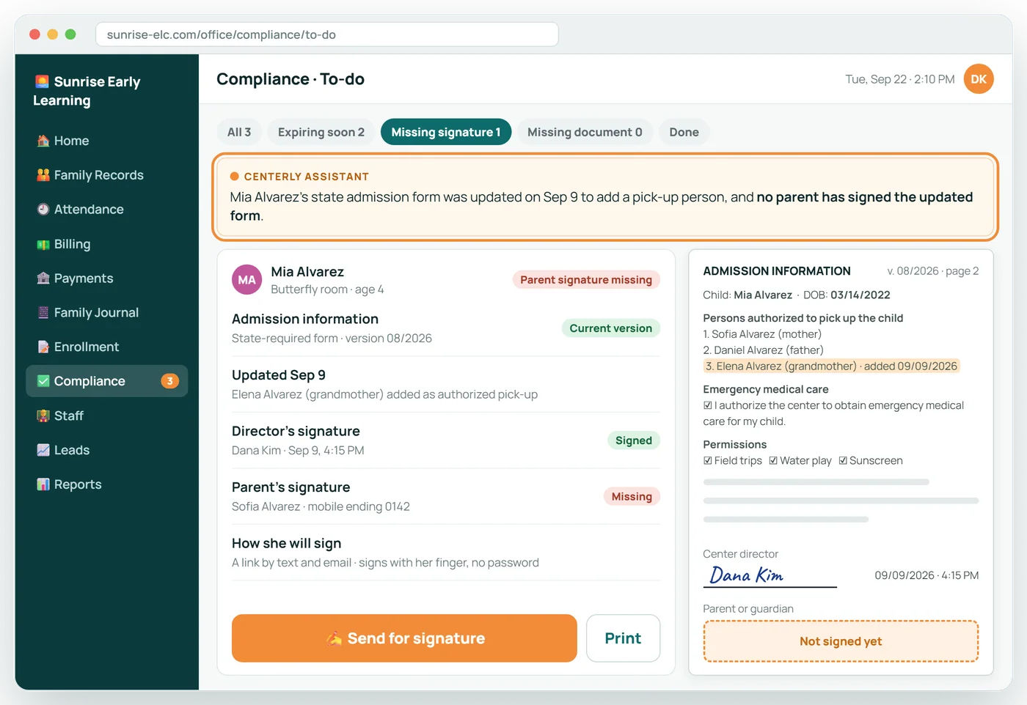Show the Done tab

[684, 132]
